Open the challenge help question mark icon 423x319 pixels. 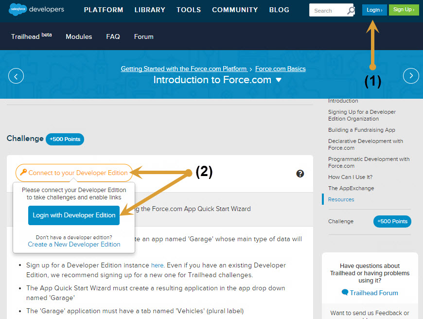click(300, 174)
